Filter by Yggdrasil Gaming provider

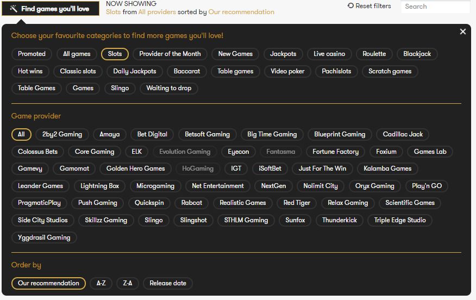tap(44, 237)
